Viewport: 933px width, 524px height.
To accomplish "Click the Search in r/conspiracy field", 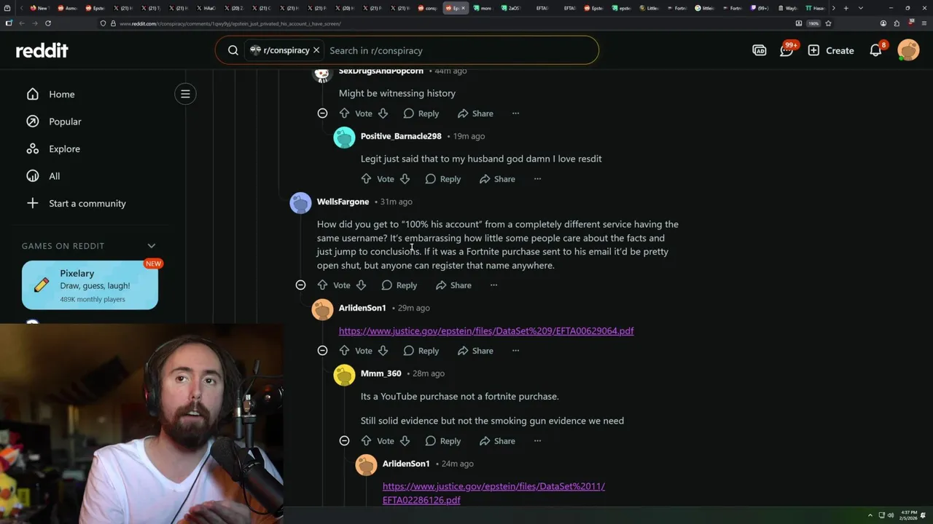I will coord(459,50).
